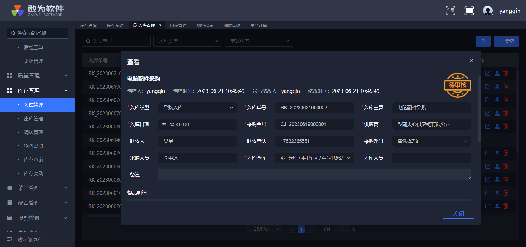Switch to the 出库管理 tab

(x=178, y=25)
